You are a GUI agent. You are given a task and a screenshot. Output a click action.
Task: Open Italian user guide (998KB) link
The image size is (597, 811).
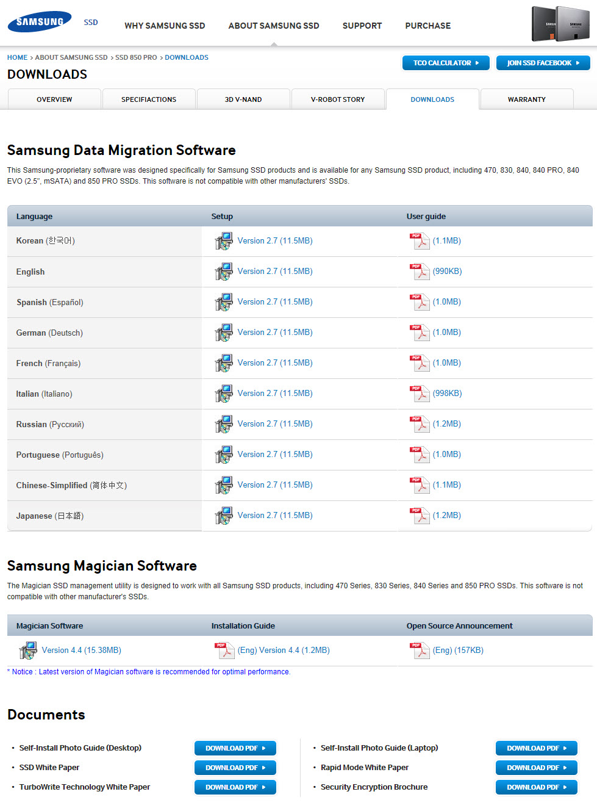pyautogui.click(x=448, y=394)
